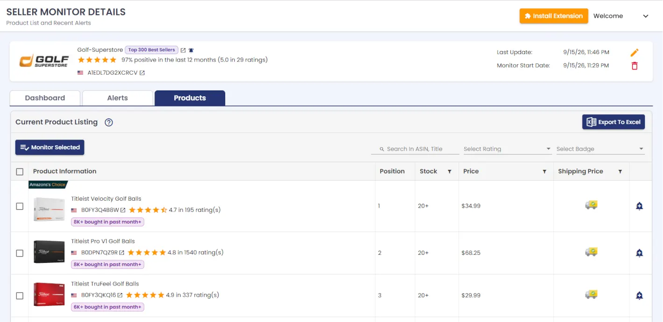
Task: Click the Product Information column header
Action: [x=65, y=171]
